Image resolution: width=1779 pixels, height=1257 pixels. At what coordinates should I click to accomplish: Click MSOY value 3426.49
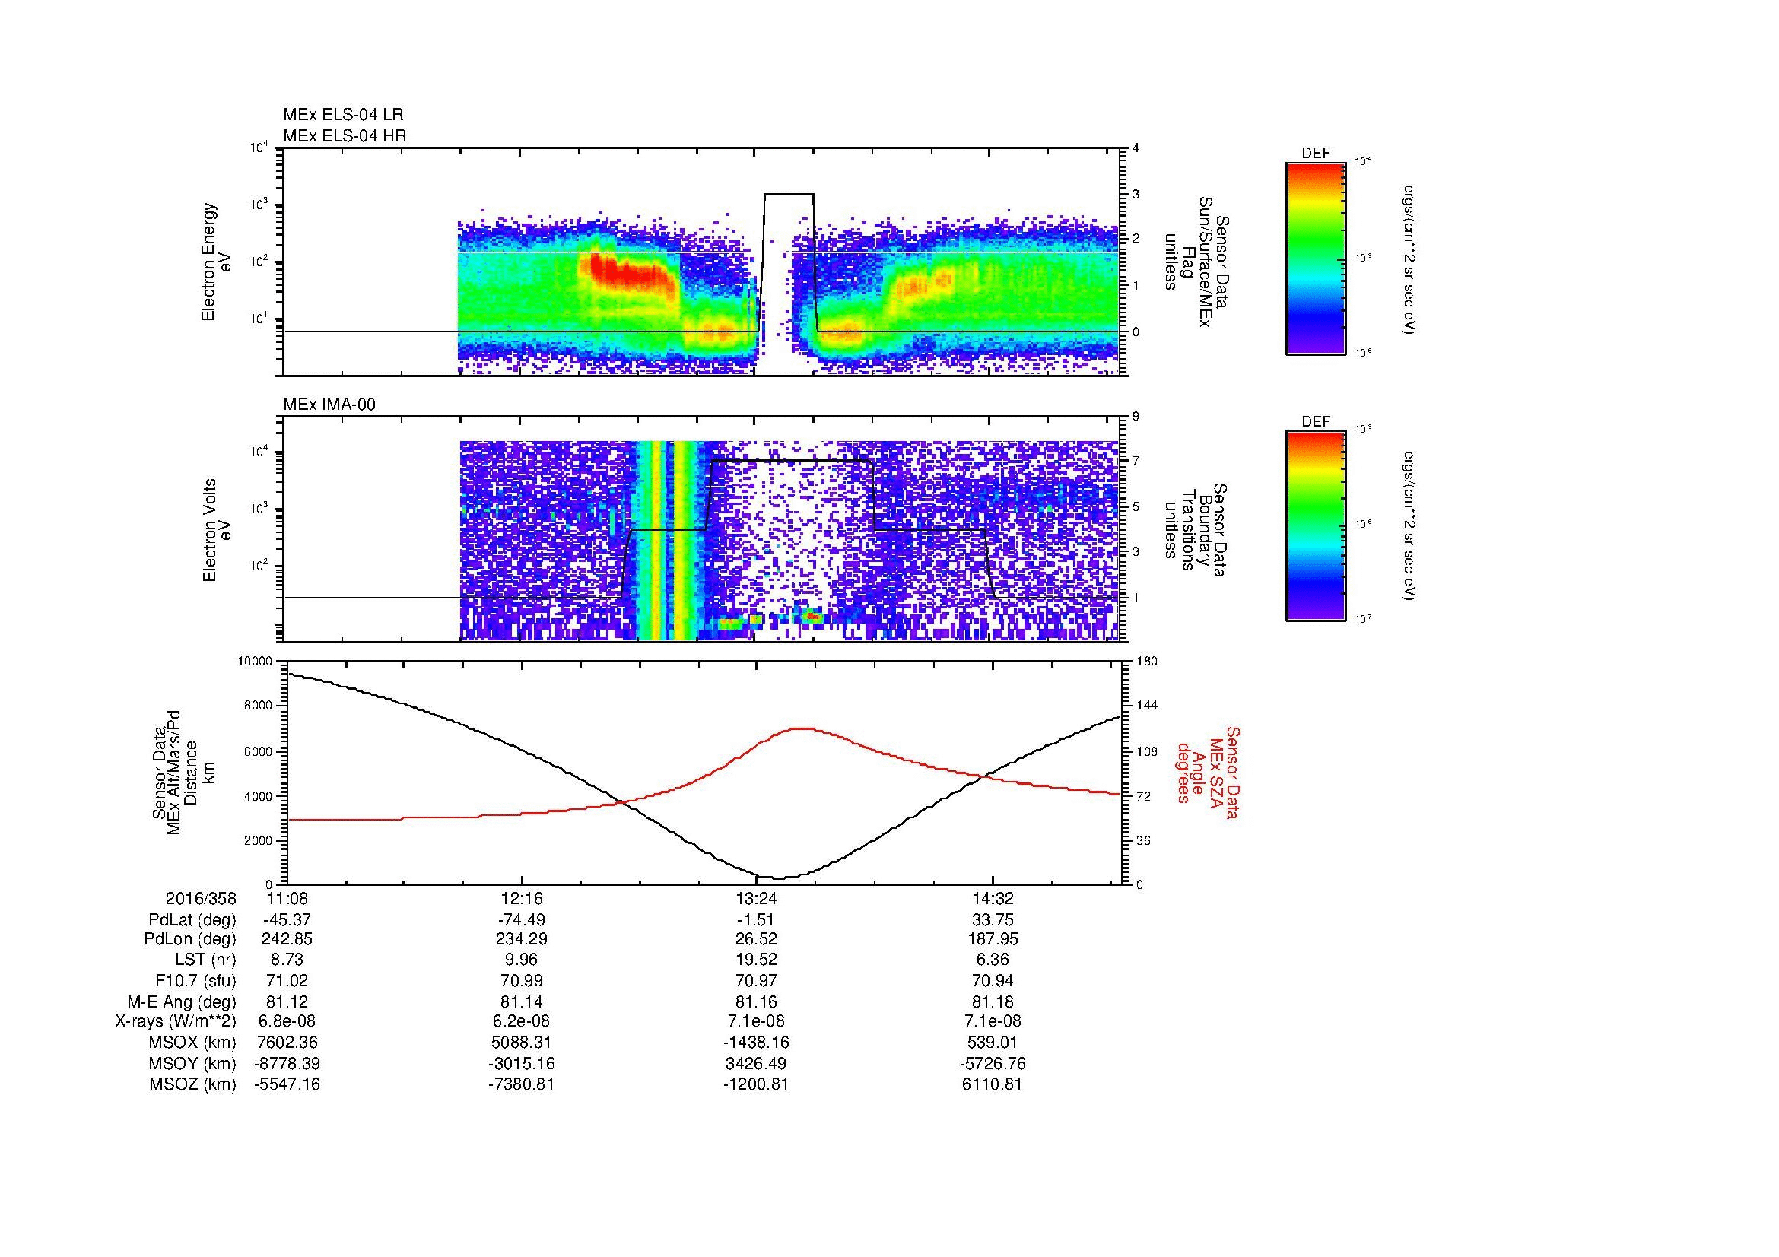(x=756, y=1063)
